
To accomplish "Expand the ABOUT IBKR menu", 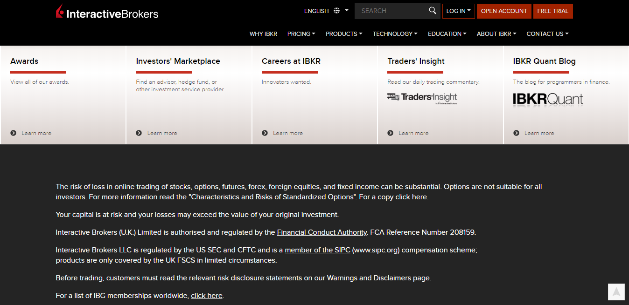I will click(496, 34).
